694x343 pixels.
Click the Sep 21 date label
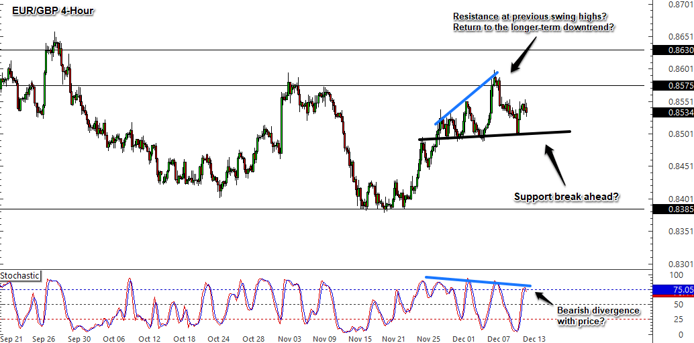(x=13, y=338)
